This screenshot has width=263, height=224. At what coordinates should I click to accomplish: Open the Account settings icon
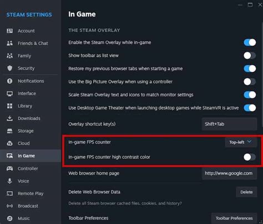[9, 31]
